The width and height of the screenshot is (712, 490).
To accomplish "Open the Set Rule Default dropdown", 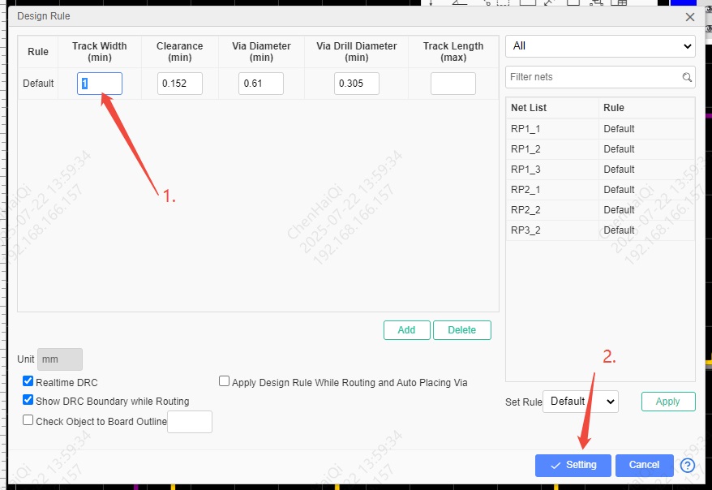I will (x=580, y=401).
